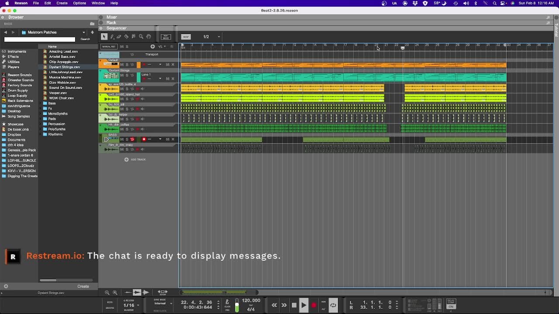Open the snap value 1/2 dropdown
This screenshot has height=314, width=559.
tap(219, 37)
